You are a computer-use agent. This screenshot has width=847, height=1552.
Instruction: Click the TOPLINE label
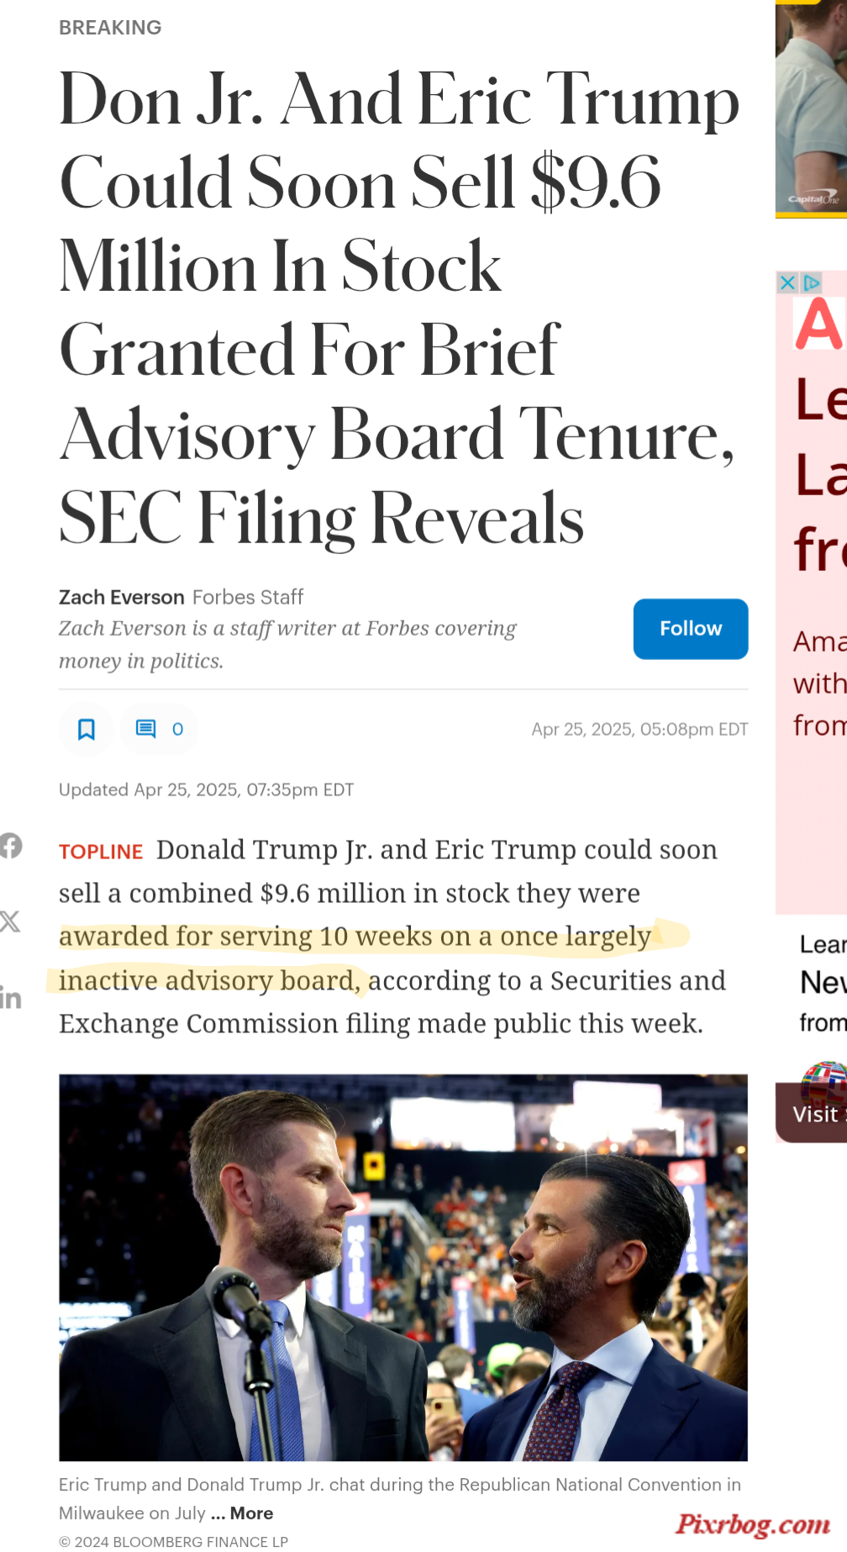101,852
